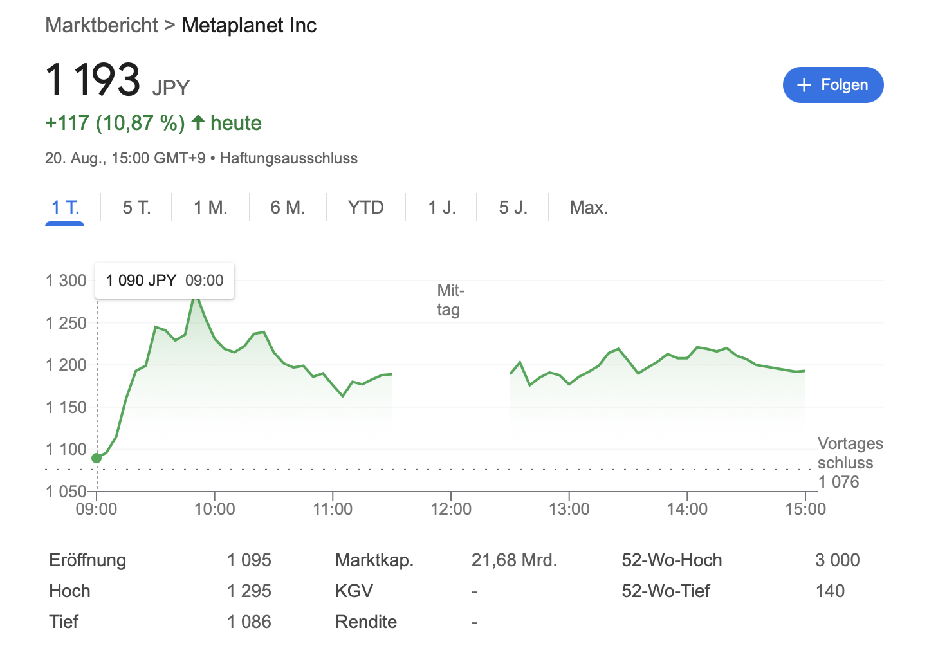Click the 1 150 price axis label

point(66,407)
